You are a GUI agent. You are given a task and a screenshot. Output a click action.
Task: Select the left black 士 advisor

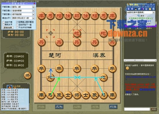pyautogui.click(x=68, y=95)
